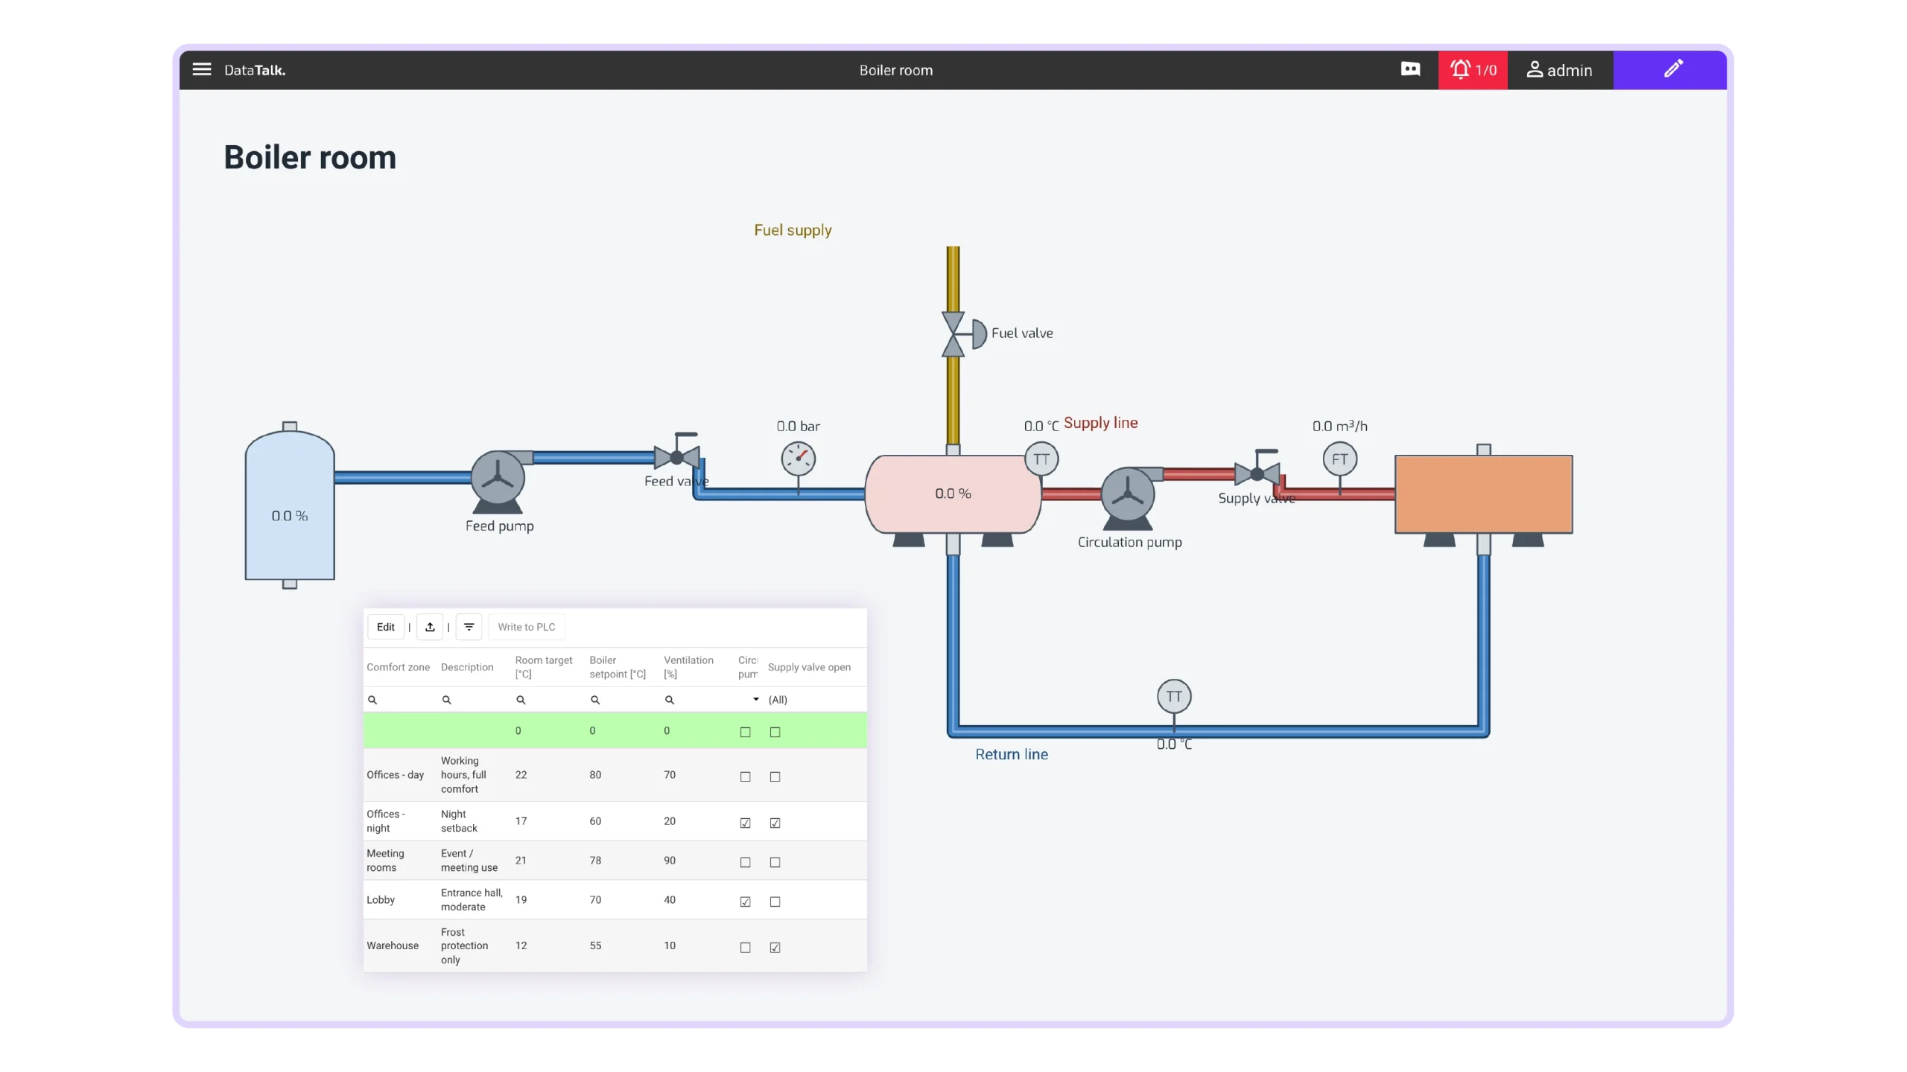Click the orange heat consumer block

pos(1483,494)
